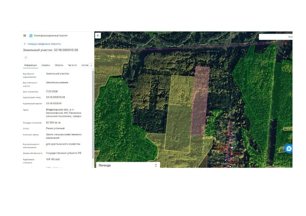Expand the tab overflow dropdown arrow

click(91, 66)
